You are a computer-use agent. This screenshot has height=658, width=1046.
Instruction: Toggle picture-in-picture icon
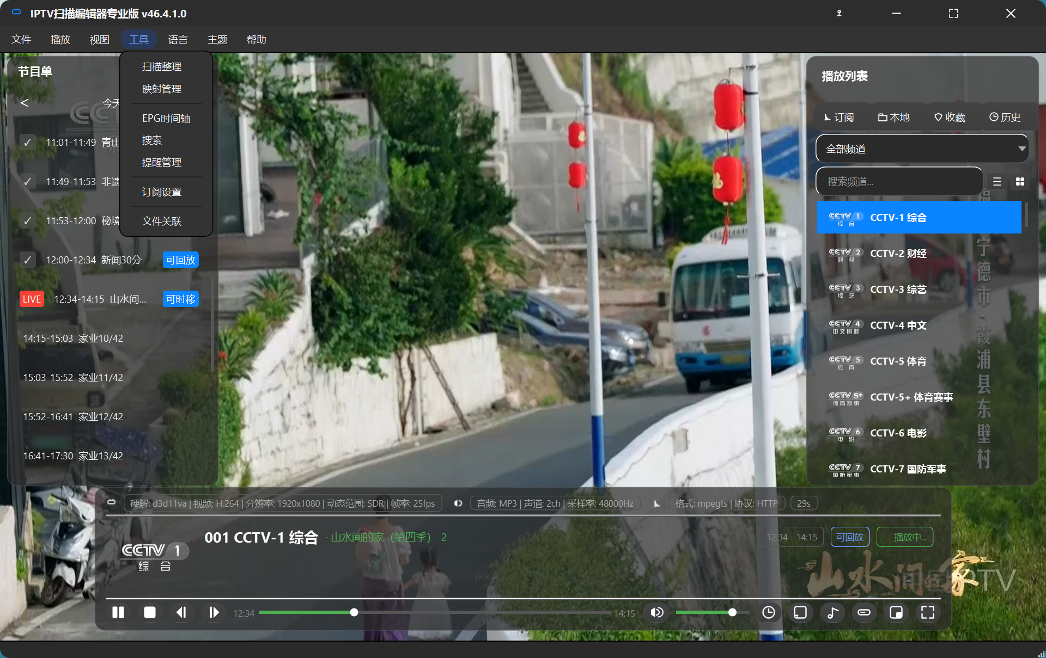[896, 613]
